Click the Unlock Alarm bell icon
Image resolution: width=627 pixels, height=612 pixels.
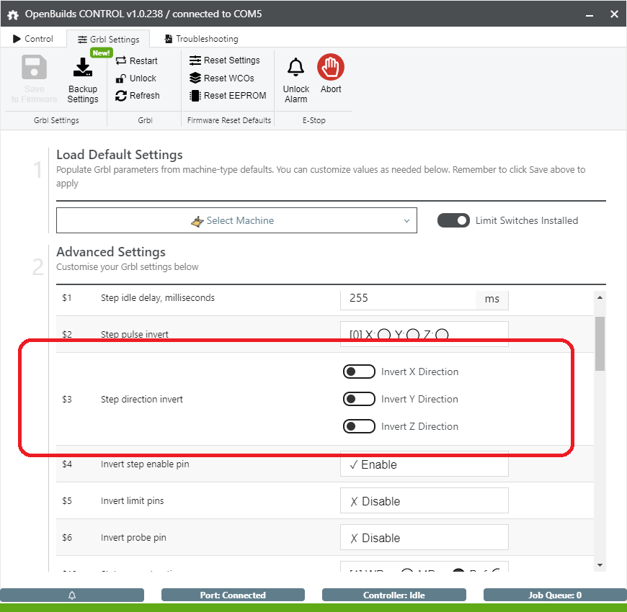pyautogui.click(x=295, y=68)
